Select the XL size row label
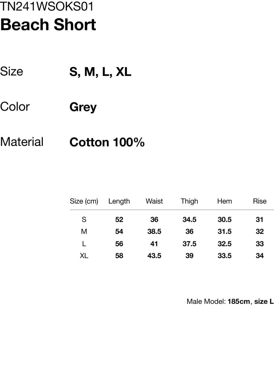274x366 pixels. [x=84, y=256]
